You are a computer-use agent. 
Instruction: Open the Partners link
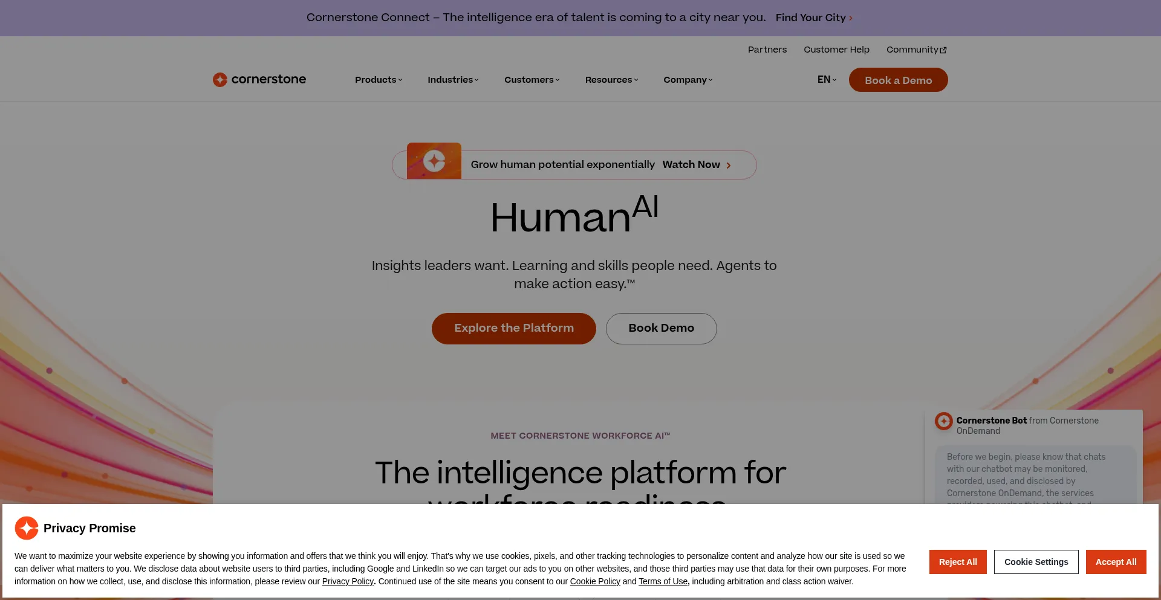pos(767,50)
